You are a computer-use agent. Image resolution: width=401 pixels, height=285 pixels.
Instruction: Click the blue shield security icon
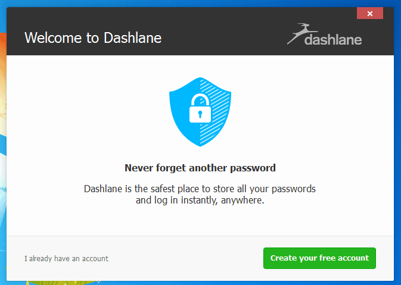pyautogui.click(x=200, y=112)
